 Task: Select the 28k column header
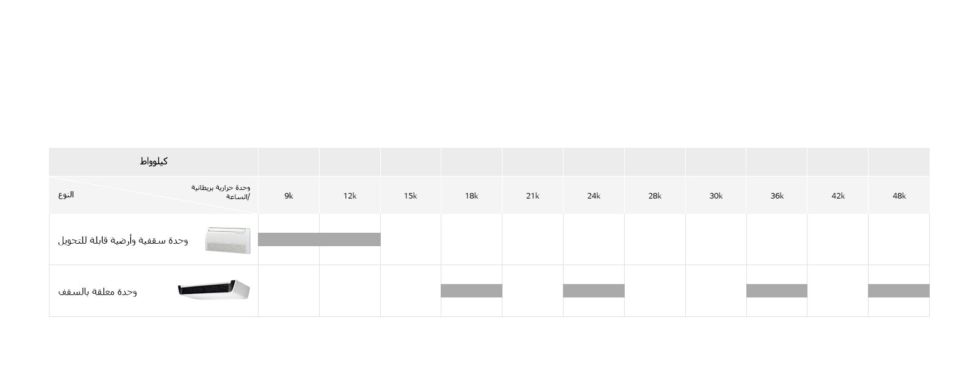[655, 196]
